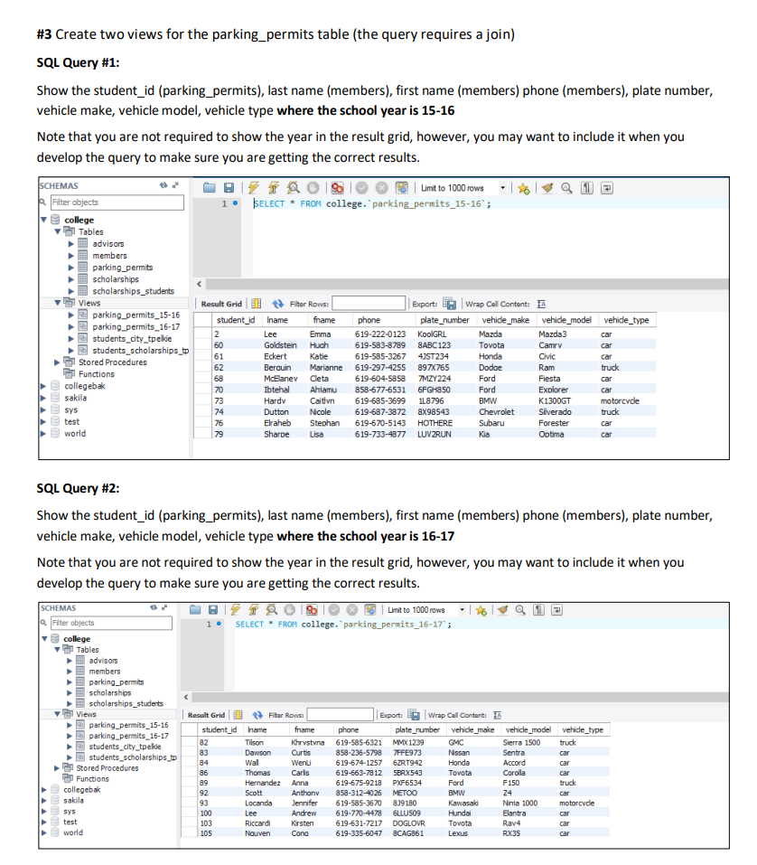Click Beautify broom icon in 15-16 query toolbar
Screen dimensions: 757x865
point(547,188)
